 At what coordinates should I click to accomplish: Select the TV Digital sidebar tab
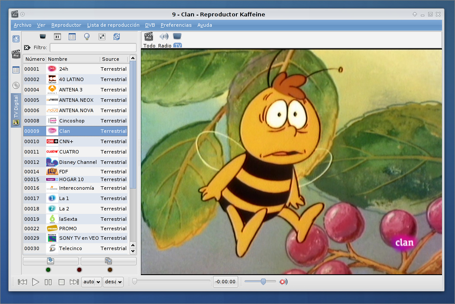click(16, 110)
